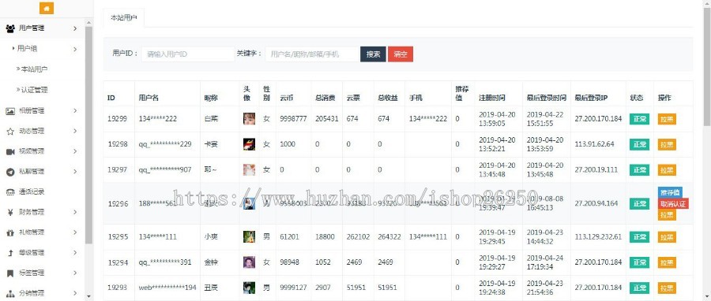Click IP address 113.129.232.61
Viewport: 711px width, 301px height.
599,236
